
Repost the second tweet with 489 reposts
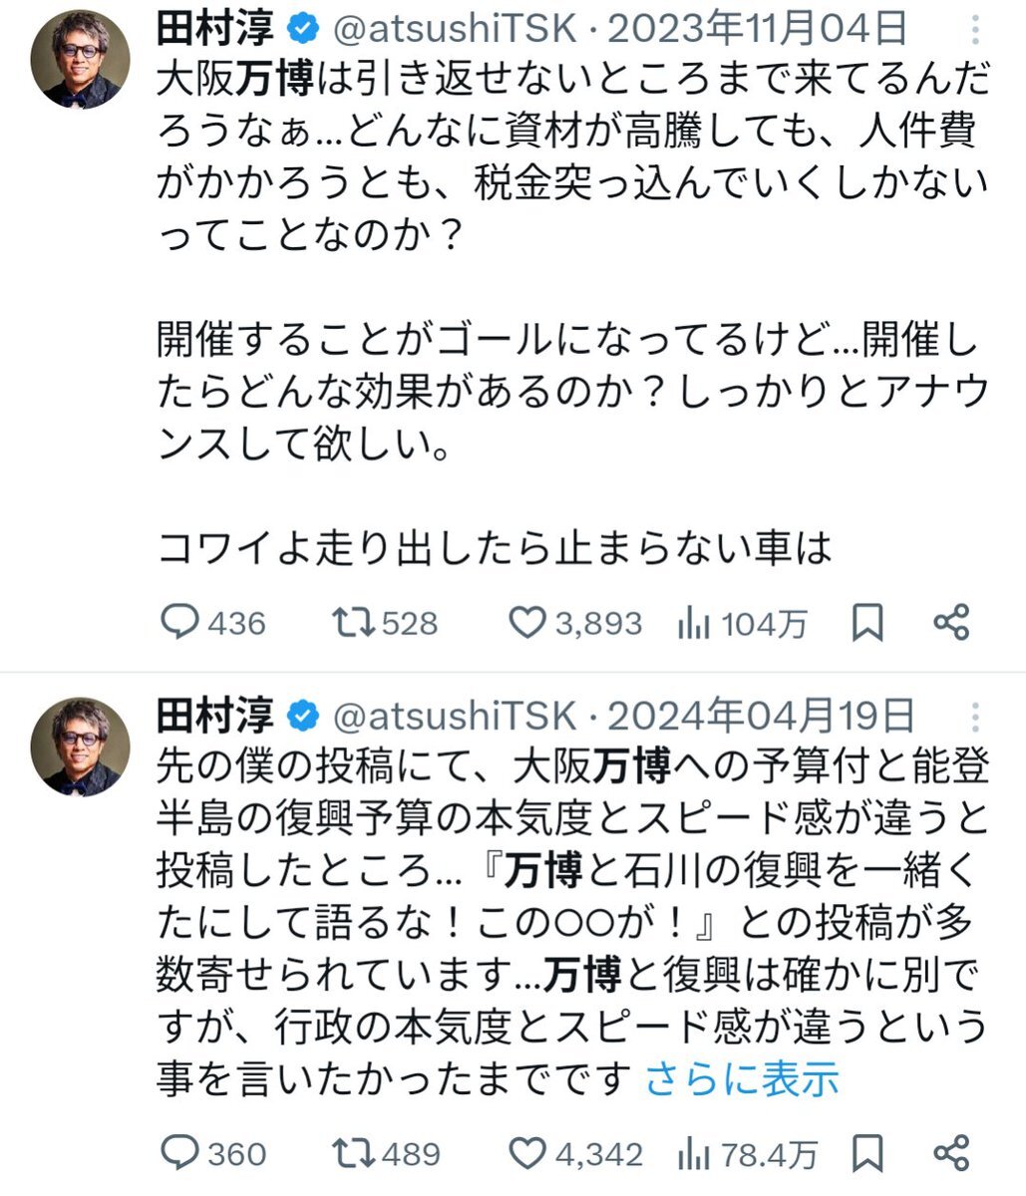tap(354, 1153)
